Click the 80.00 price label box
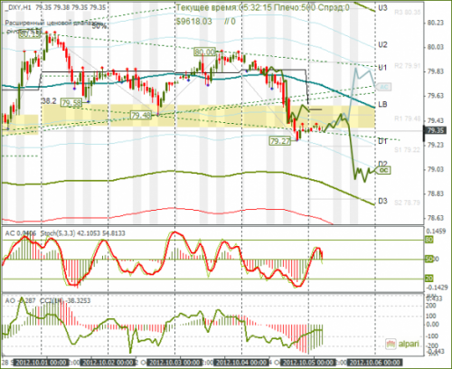Viewport: 452px width, 369px height. (204, 52)
